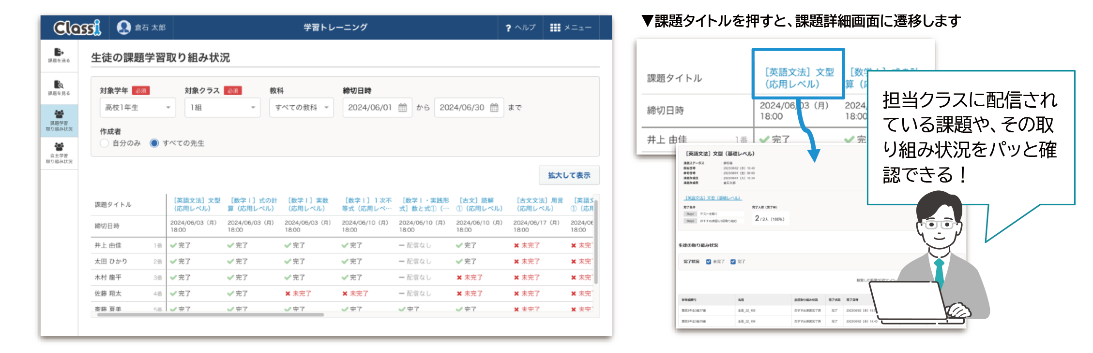Click 佐藤 翔太's 未完了 status under 実数
This screenshot has height=353, width=1093.
[298, 294]
